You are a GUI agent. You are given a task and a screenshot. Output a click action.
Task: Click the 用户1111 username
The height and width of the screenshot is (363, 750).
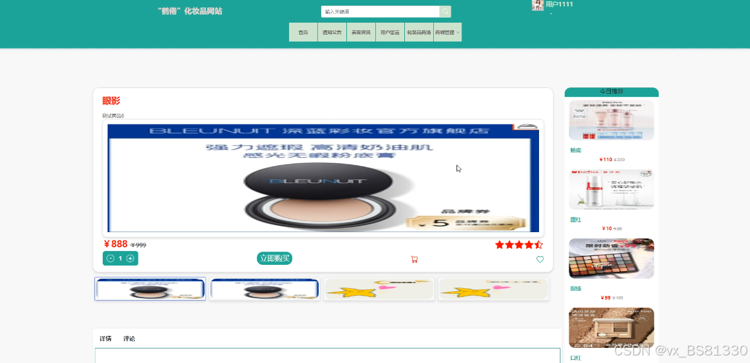coord(559,4)
